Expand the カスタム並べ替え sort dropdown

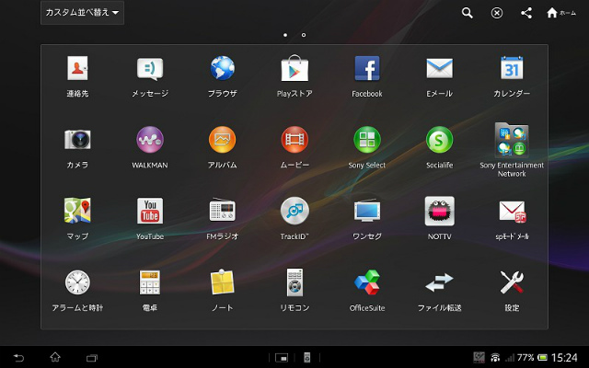82,13
